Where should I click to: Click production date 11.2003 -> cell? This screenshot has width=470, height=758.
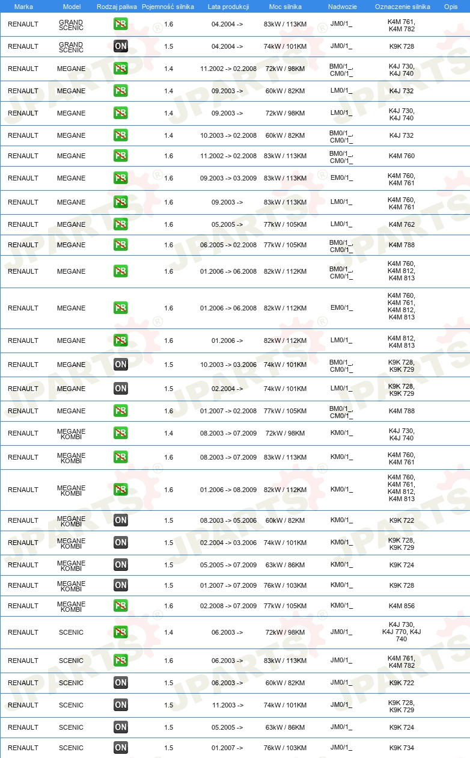point(228,705)
